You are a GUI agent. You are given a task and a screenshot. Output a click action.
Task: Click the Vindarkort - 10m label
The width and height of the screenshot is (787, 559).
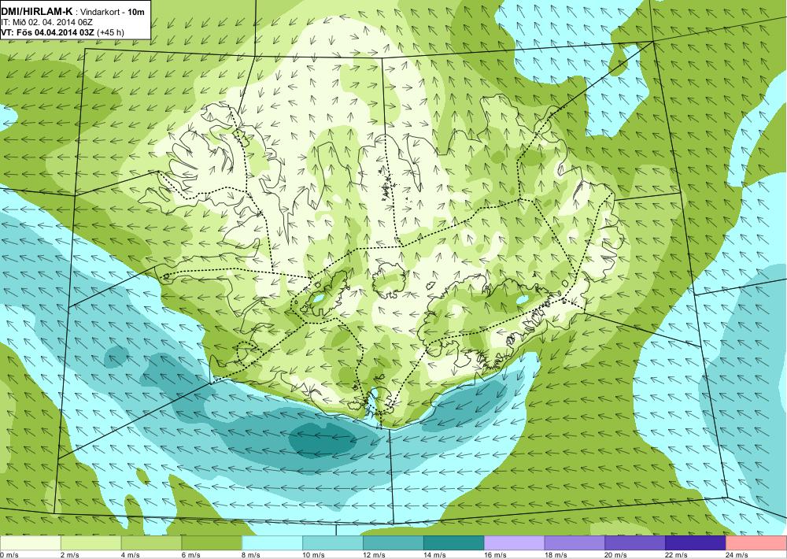coord(113,12)
